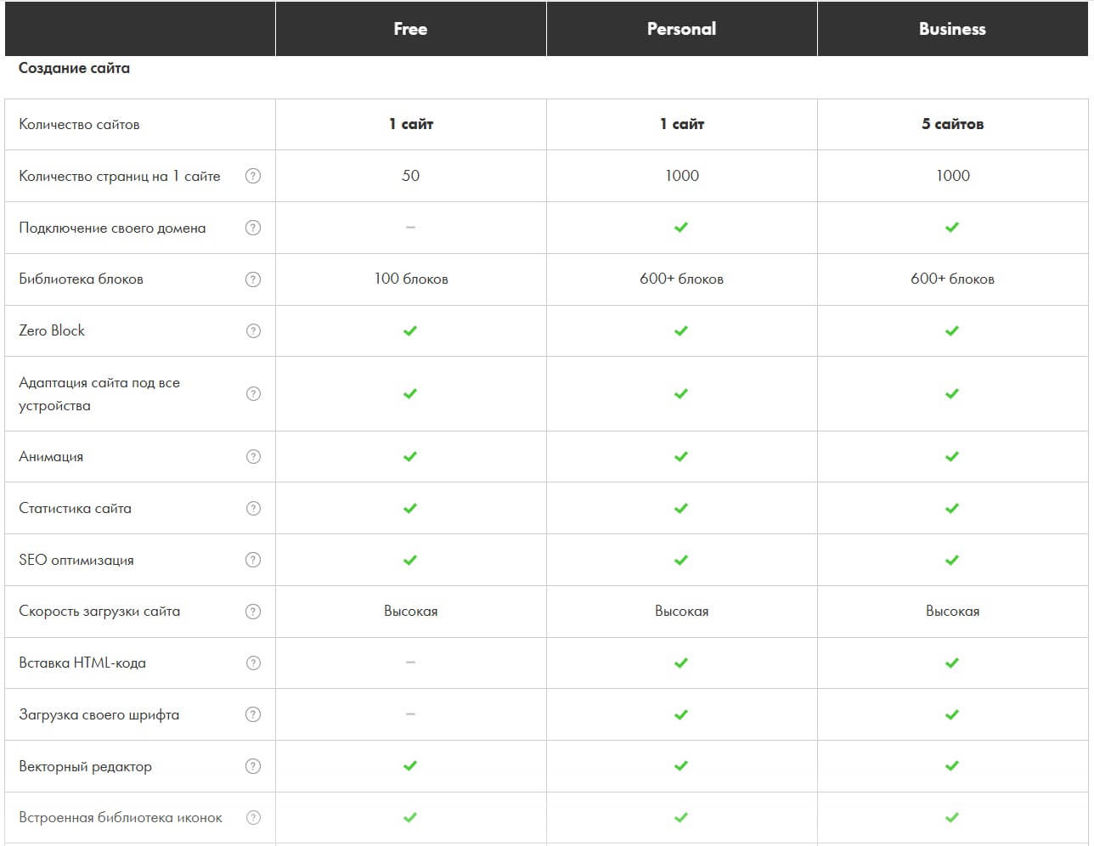Select the Personal plan column header
Image resolution: width=1094 pixels, height=846 pixels.
coord(681,29)
